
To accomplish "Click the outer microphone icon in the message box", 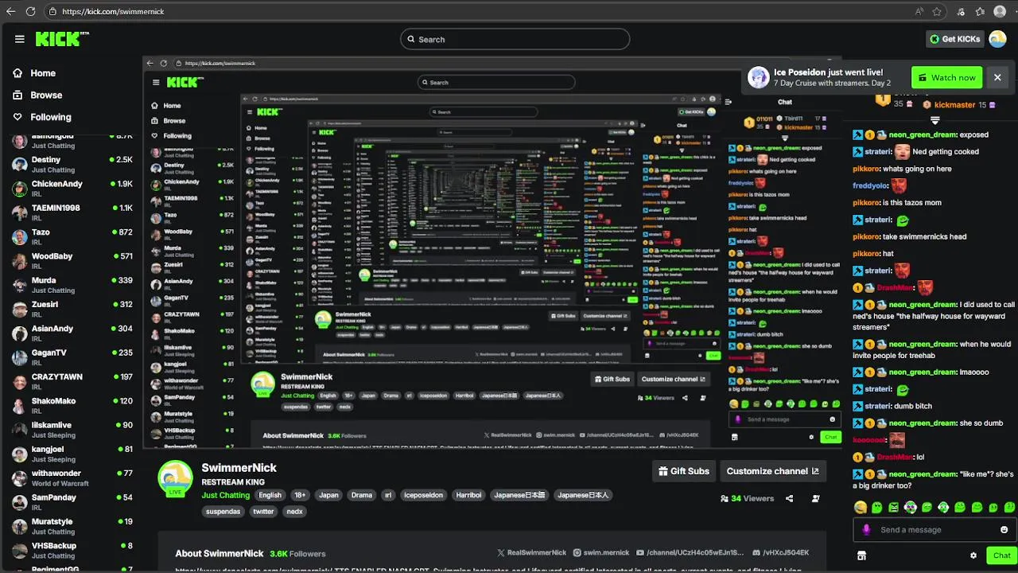I will click(867, 529).
